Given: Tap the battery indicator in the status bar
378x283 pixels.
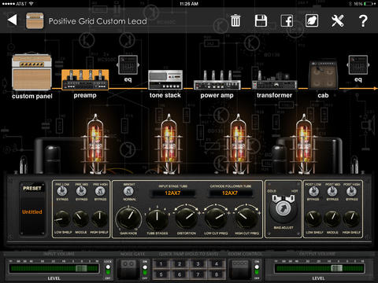Looking at the screenshot, I should point(369,4).
